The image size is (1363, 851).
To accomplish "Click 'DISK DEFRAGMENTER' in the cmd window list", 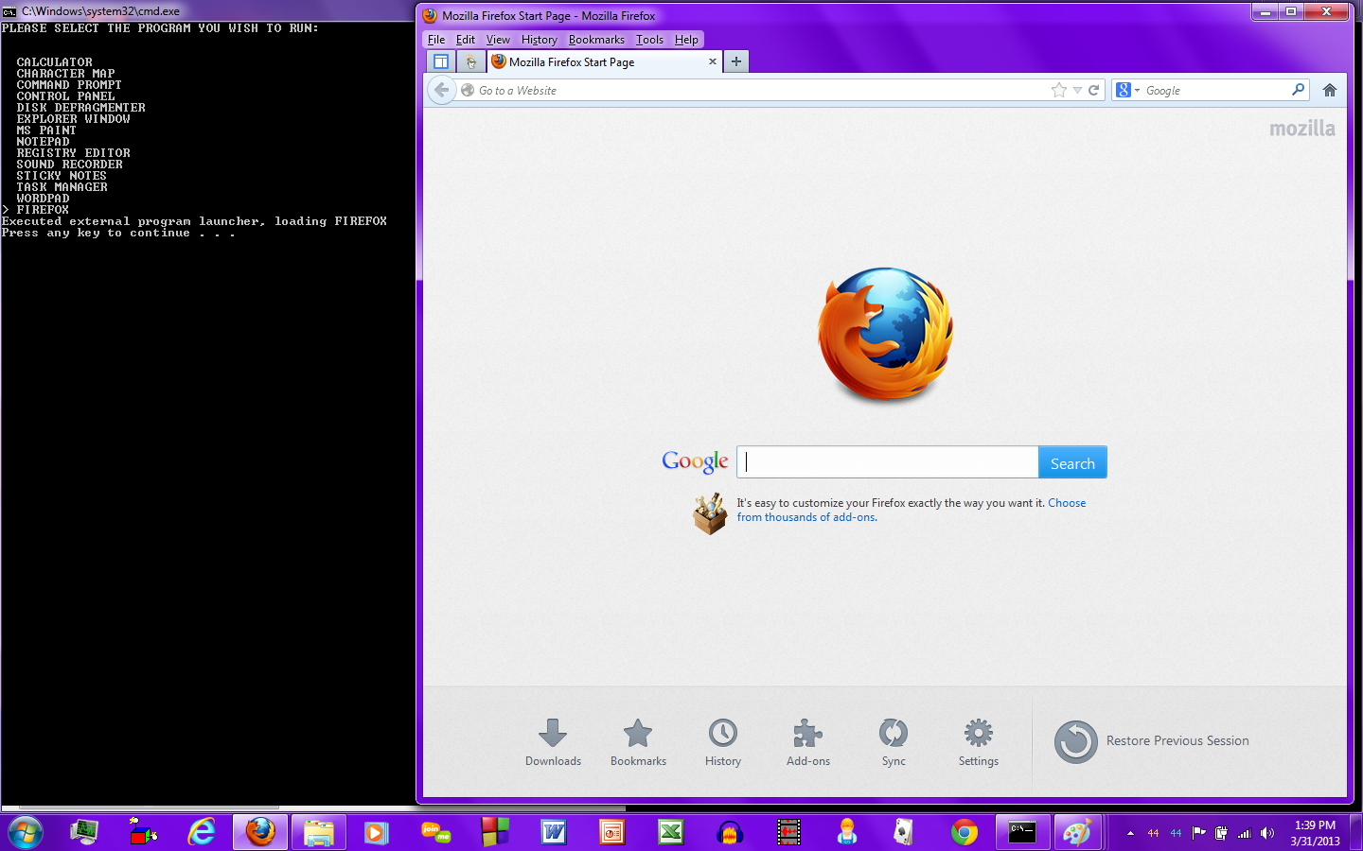I will tap(81, 108).
